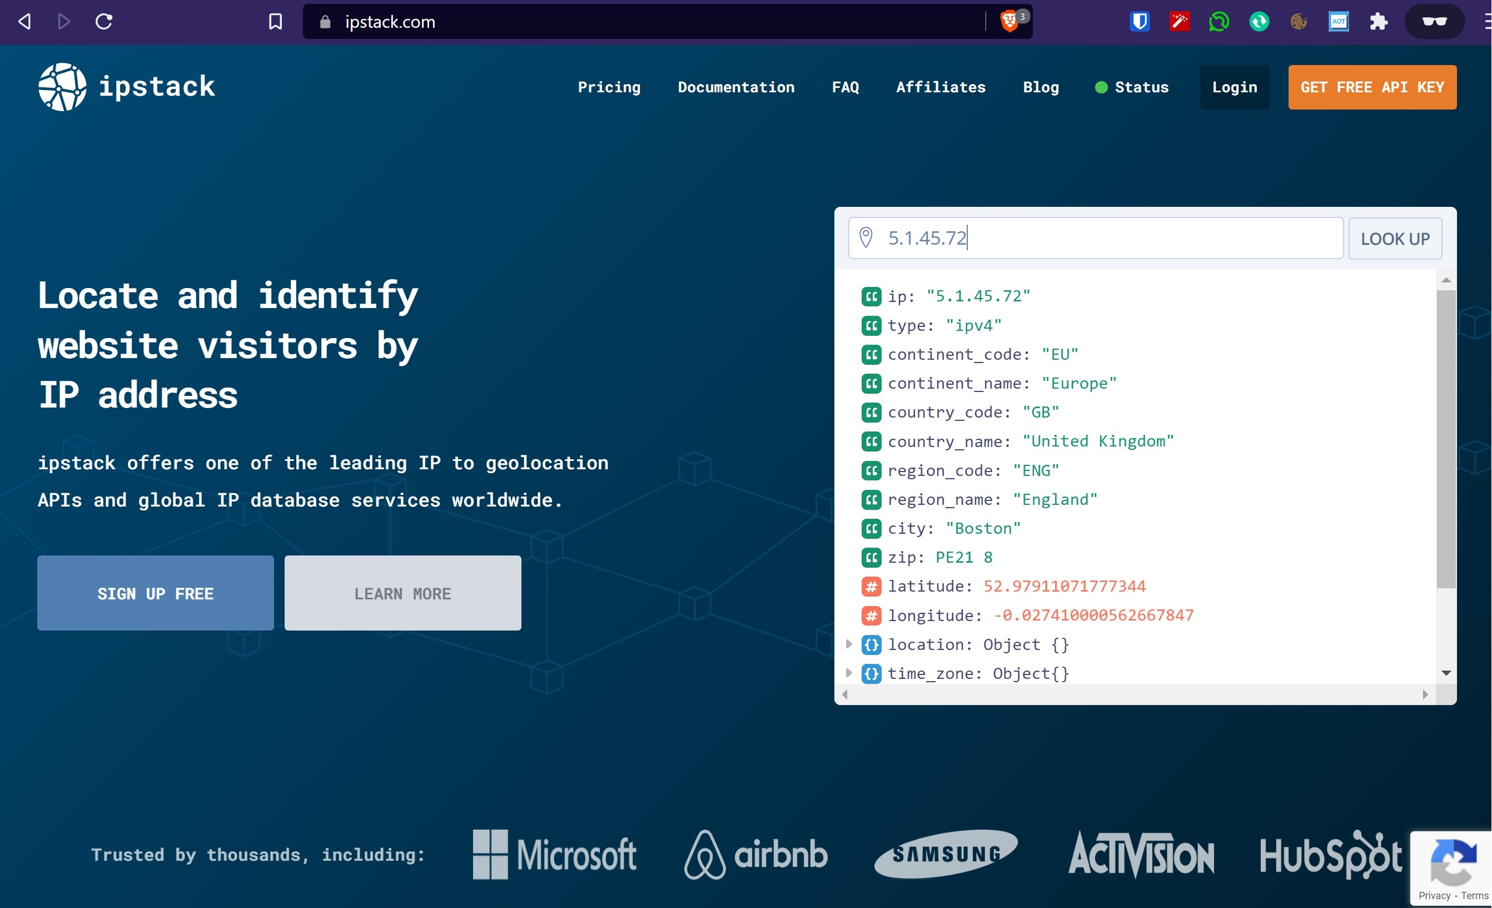Expand the time_zone object arrow
Viewport: 1492px width, 908px height.
(848, 673)
